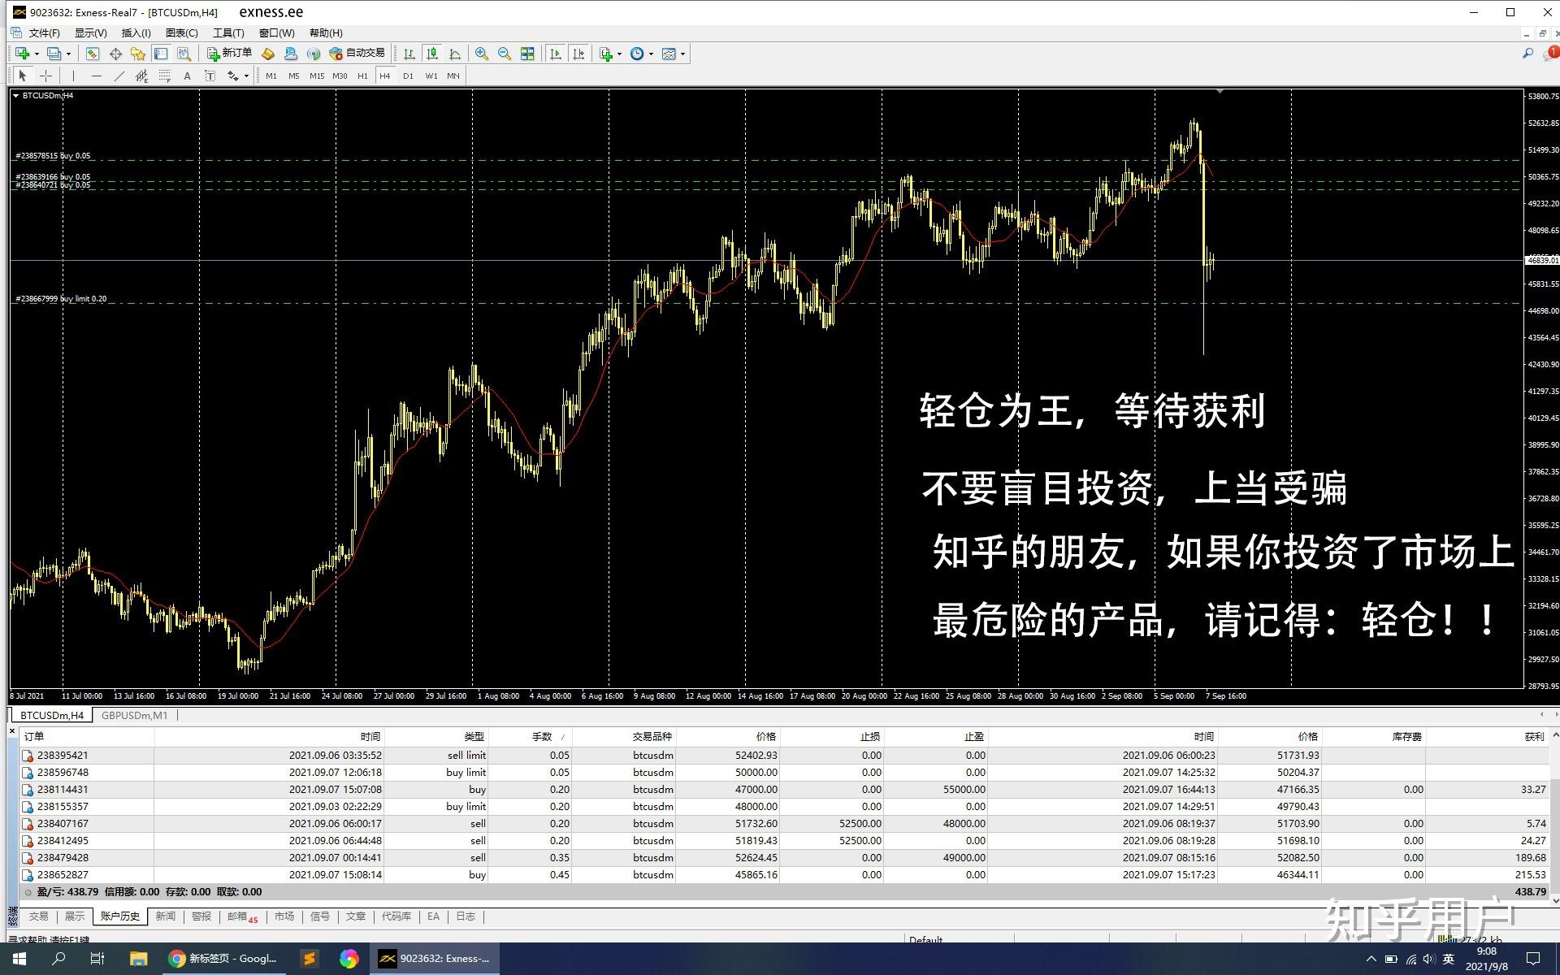Switch chart to candlesticks icon
1560x975 pixels.
tap(432, 54)
